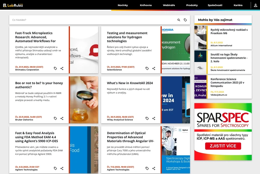Click date 'Út, 21.11.2023, 08:30 (CEST)'
The height and width of the screenshot is (174, 260).
(29, 67)
